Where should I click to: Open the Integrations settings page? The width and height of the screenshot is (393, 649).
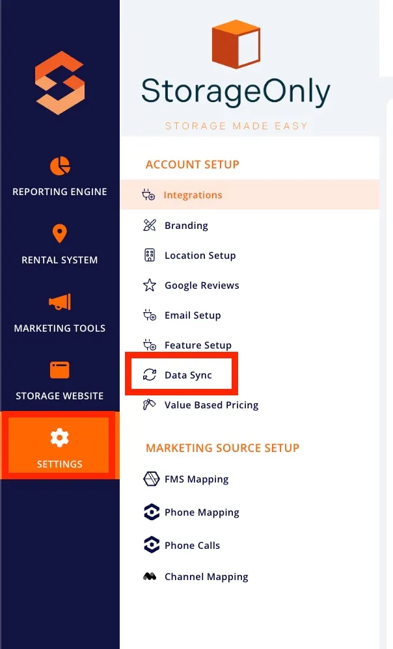(x=250, y=195)
